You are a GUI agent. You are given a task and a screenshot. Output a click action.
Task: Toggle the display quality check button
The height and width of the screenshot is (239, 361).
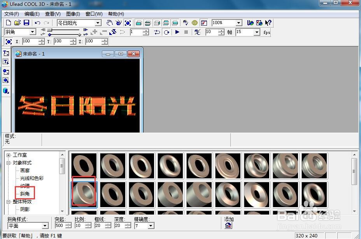[204, 23]
